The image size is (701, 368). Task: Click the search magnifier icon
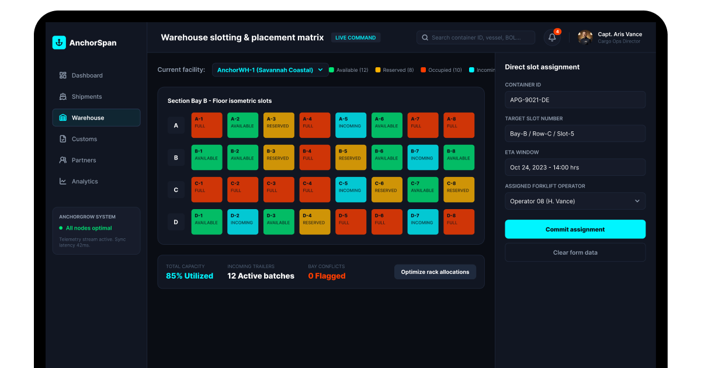tap(425, 37)
